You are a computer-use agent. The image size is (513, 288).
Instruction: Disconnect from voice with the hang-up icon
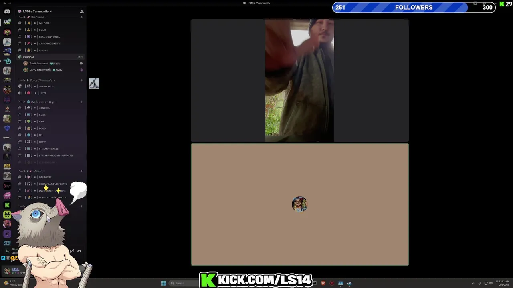(79, 251)
